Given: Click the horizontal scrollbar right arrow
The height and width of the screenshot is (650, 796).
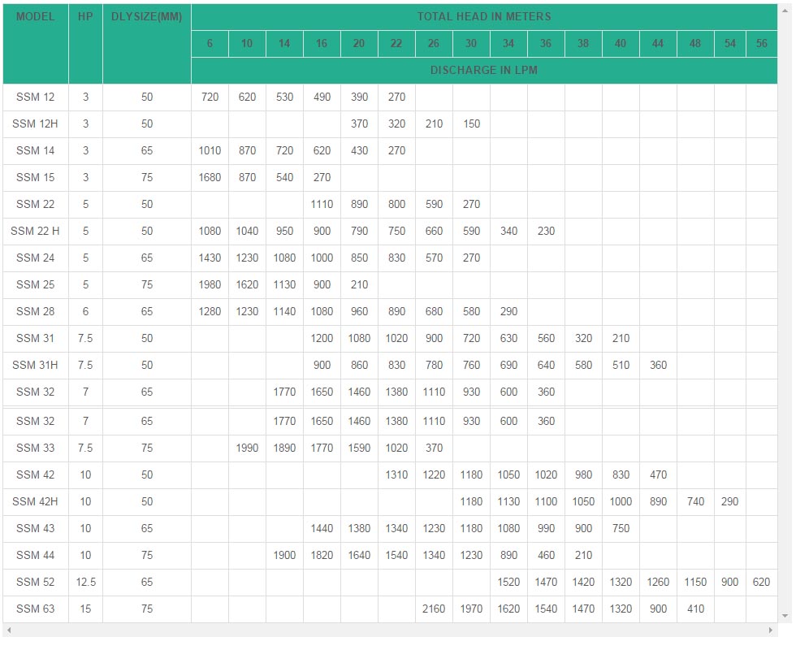Looking at the screenshot, I should coord(772,630).
